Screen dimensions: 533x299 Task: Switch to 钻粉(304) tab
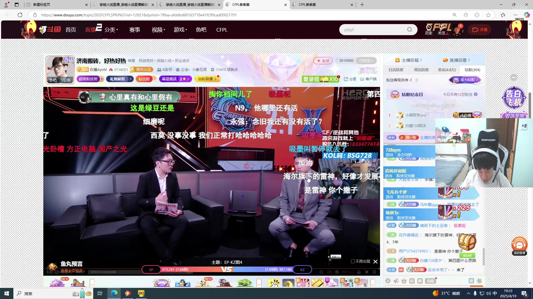coord(472,70)
